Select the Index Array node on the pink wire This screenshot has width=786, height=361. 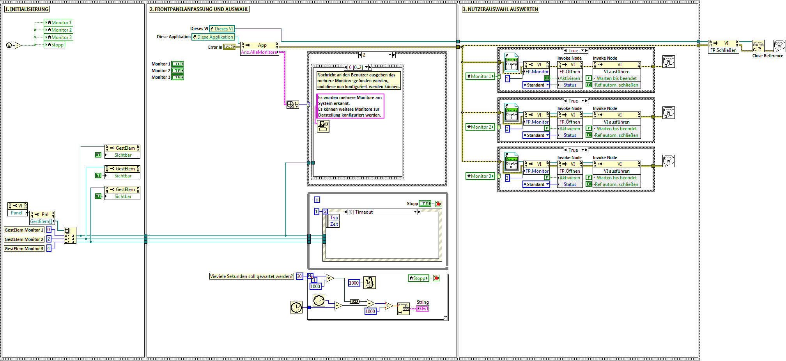pyautogui.click(x=292, y=104)
